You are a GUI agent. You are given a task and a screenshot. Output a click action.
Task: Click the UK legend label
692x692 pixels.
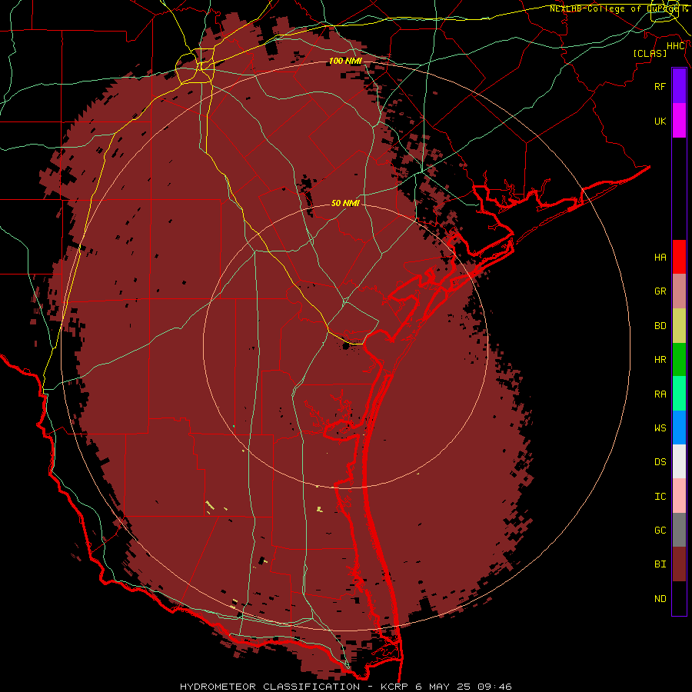[660, 121]
